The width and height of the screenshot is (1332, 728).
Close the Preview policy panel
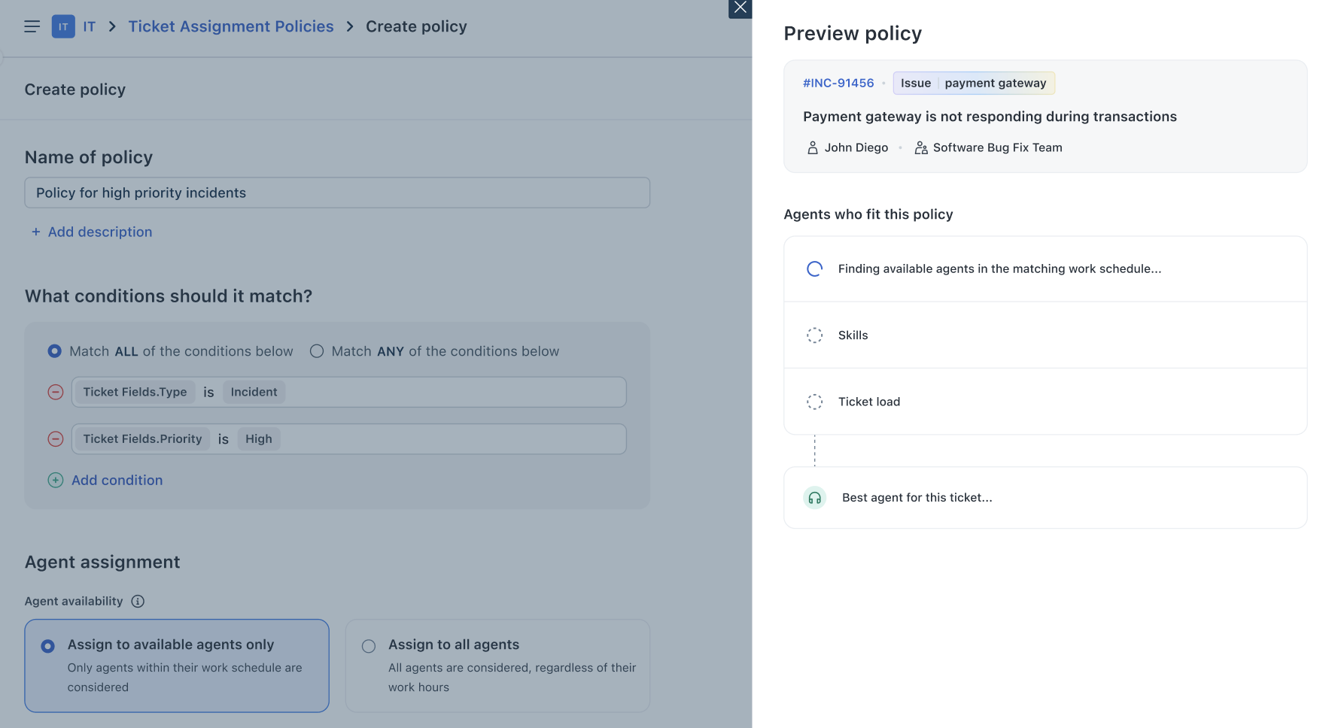point(741,8)
